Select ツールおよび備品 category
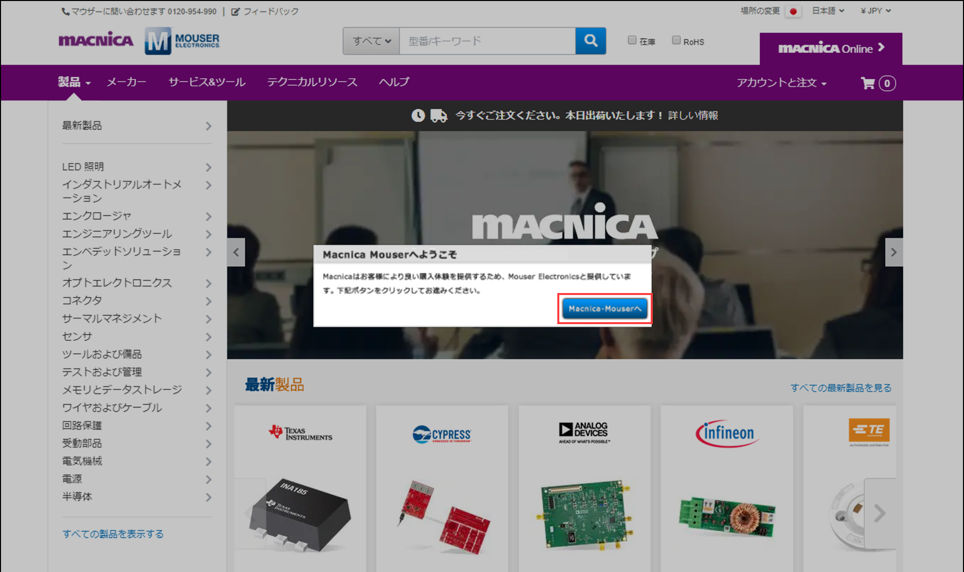964x572 pixels. pyautogui.click(x=102, y=354)
